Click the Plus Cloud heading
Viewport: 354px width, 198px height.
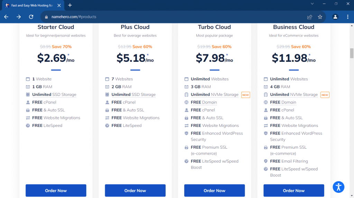135,27
